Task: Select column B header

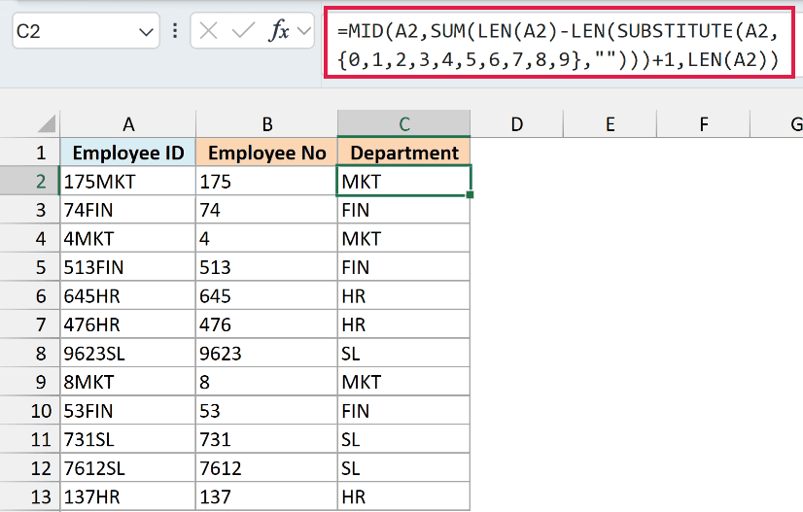Action: pos(266,124)
